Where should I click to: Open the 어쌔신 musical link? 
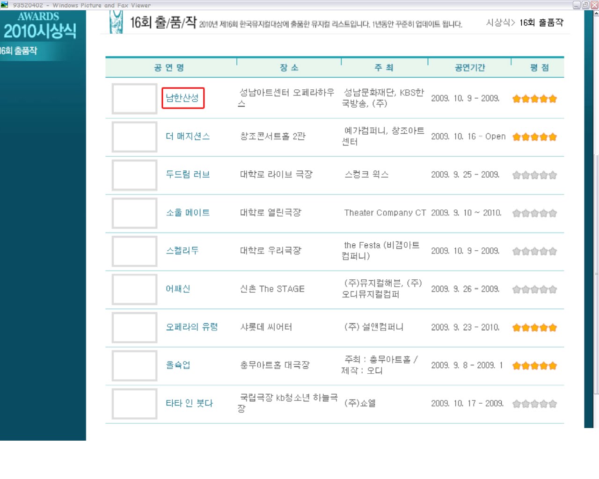click(178, 289)
